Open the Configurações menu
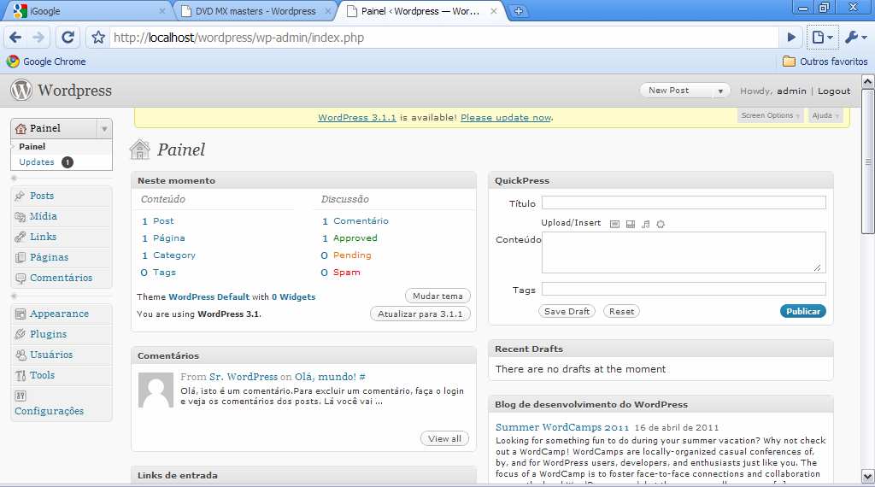875x487 pixels. coord(49,411)
